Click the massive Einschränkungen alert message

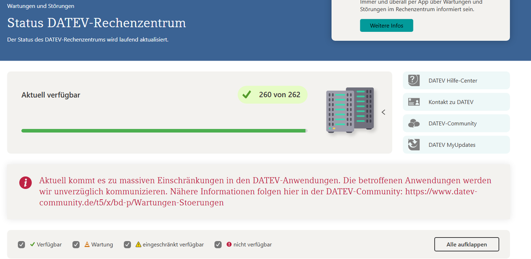tap(265, 191)
